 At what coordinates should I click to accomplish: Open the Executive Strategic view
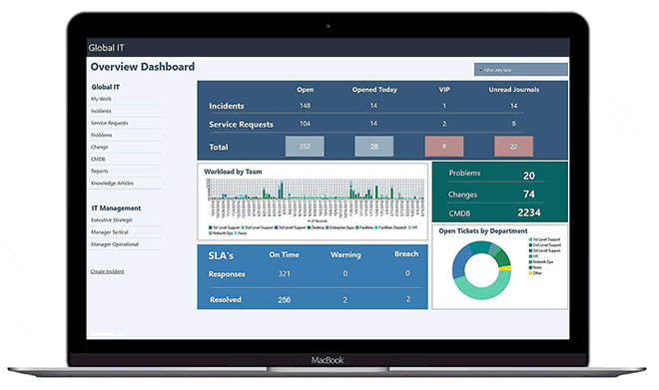[x=112, y=220]
